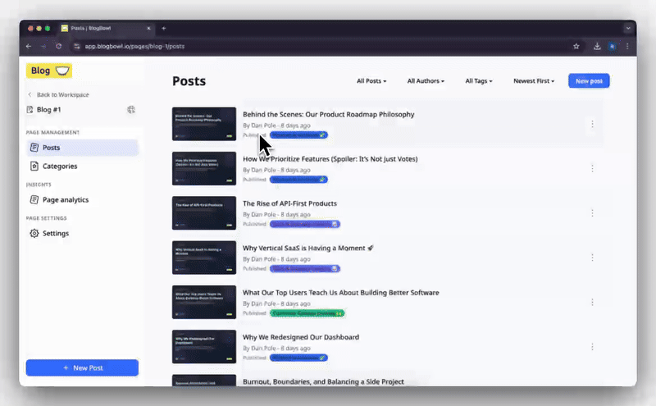Expand the All Tags filter dropdown
Screen dimensions: 656x406
click(x=479, y=80)
